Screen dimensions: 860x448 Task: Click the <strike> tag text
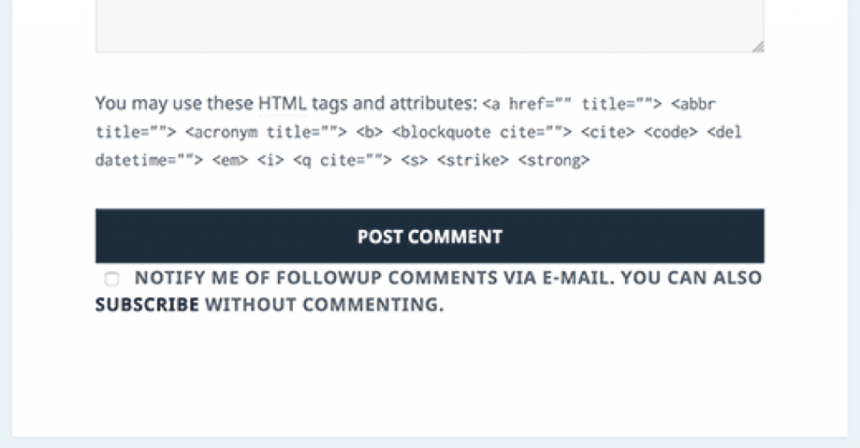[x=473, y=160]
